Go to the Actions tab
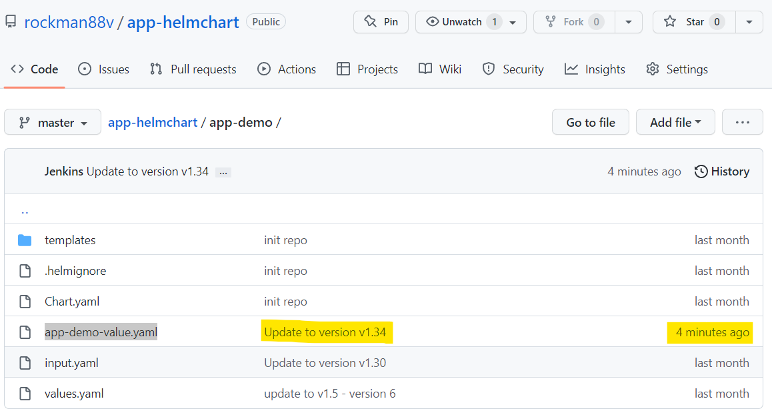The height and width of the screenshot is (415, 772). click(x=287, y=69)
